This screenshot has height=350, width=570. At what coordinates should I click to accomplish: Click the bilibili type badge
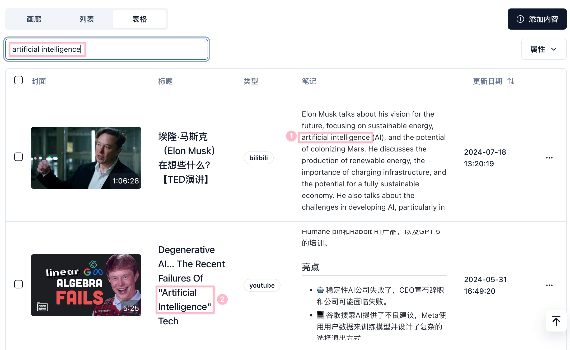tap(258, 158)
